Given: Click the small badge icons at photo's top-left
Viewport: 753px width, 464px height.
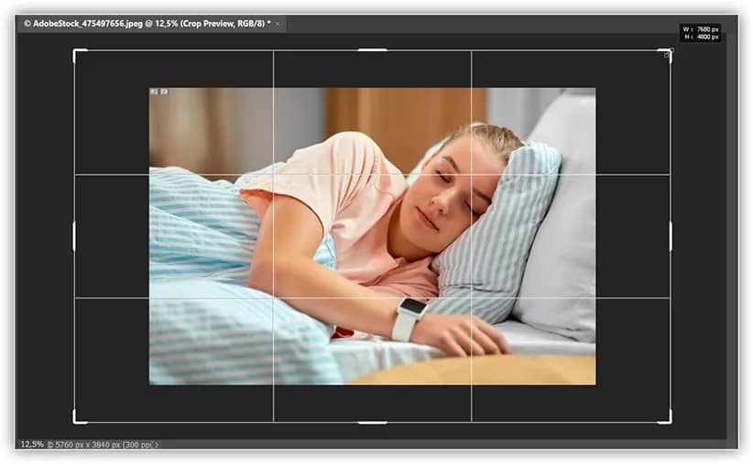Looking at the screenshot, I should click(159, 92).
